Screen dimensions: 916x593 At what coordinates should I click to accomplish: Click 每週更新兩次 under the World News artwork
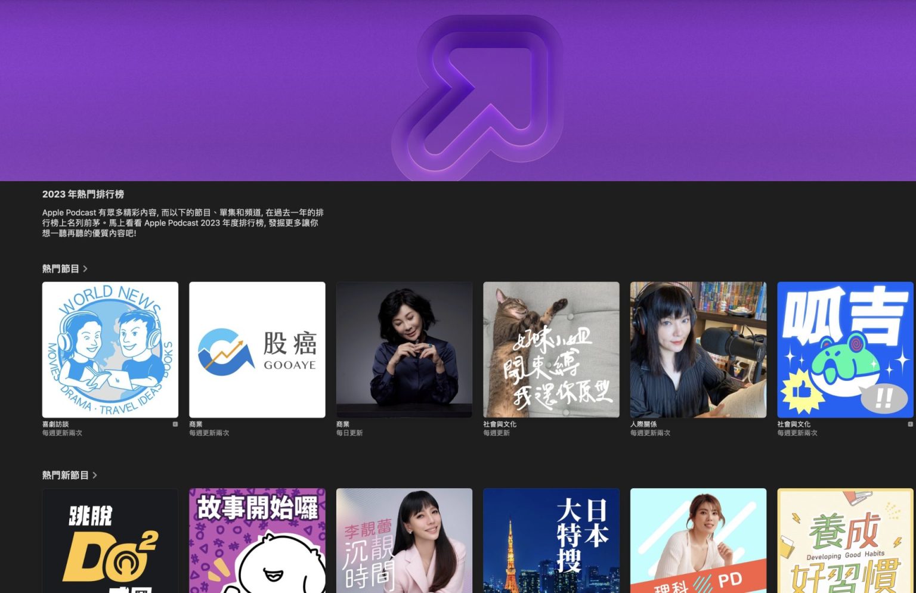click(x=62, y=433)
